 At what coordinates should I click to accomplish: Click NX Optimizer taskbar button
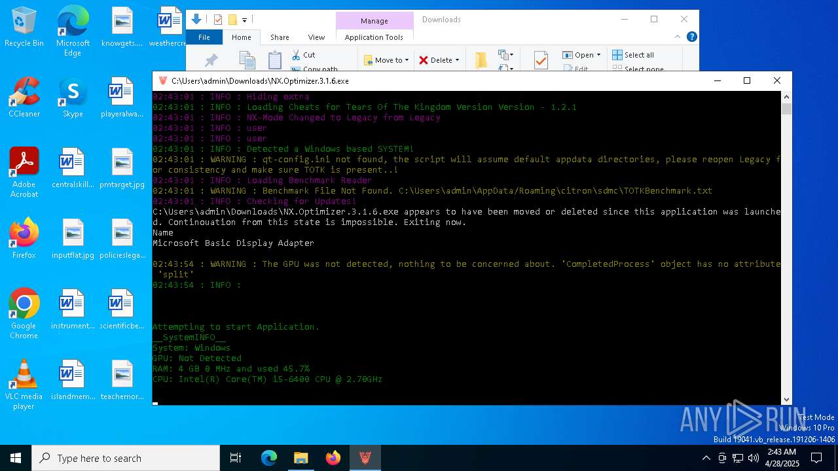365,458
